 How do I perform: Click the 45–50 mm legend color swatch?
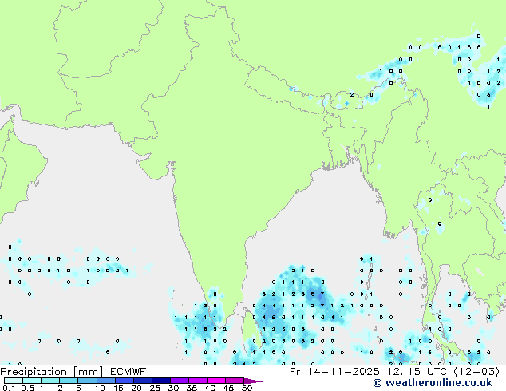point(235,381)
